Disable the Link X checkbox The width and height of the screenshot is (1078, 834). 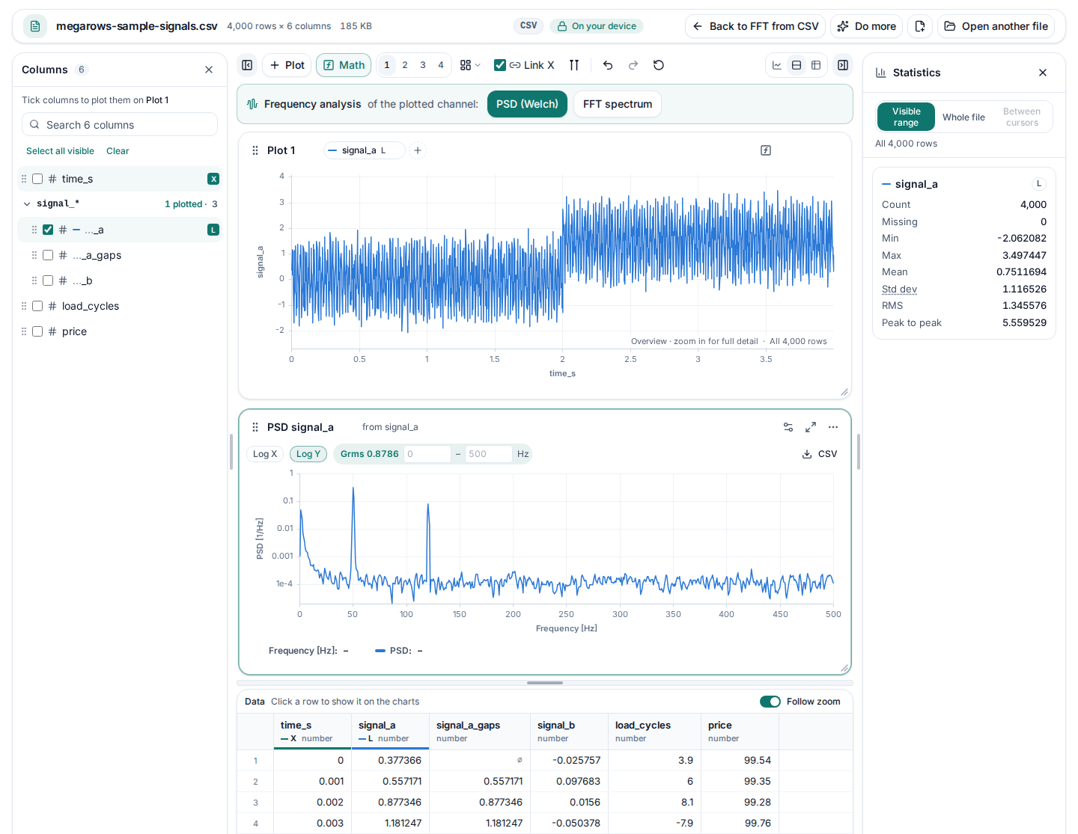[500, 65]
